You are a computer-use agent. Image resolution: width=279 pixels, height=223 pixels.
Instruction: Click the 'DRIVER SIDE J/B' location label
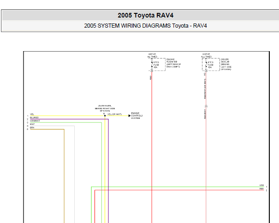point(226,65)
